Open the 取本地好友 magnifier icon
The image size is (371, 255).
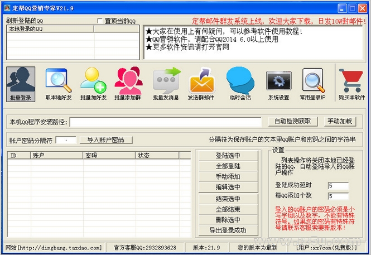pyautogui.click(x=59, y=84)
